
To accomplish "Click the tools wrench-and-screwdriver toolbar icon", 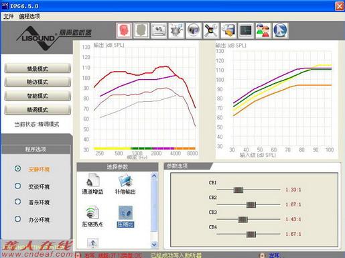I will click(211, 30).
